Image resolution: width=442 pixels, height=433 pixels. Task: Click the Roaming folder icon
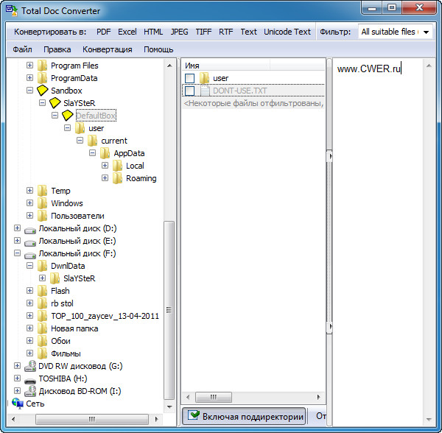tap(118, 178)
